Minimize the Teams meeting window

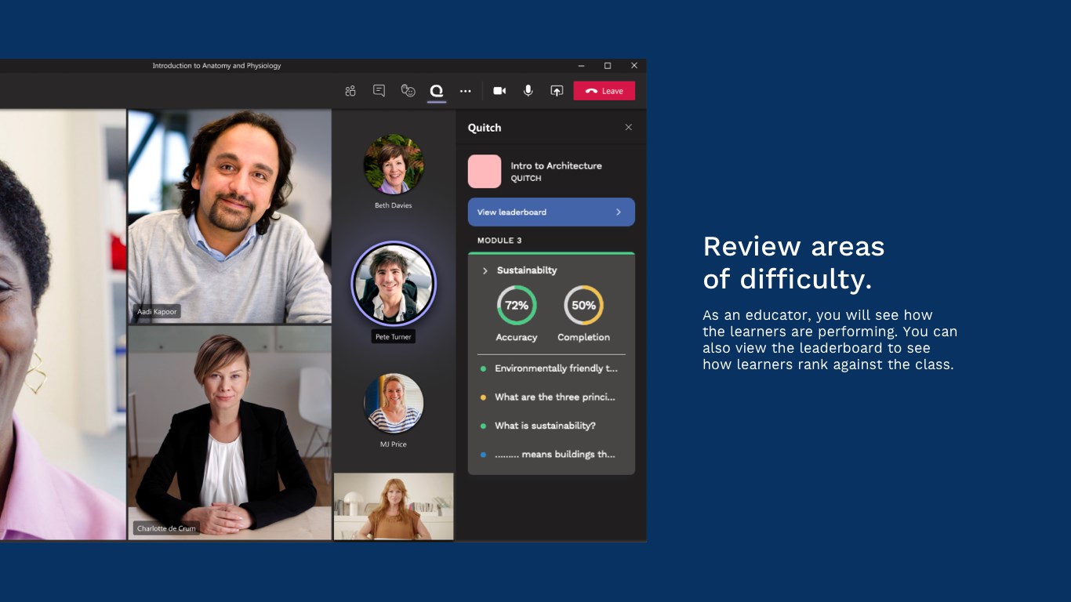(x=581, y=66)
